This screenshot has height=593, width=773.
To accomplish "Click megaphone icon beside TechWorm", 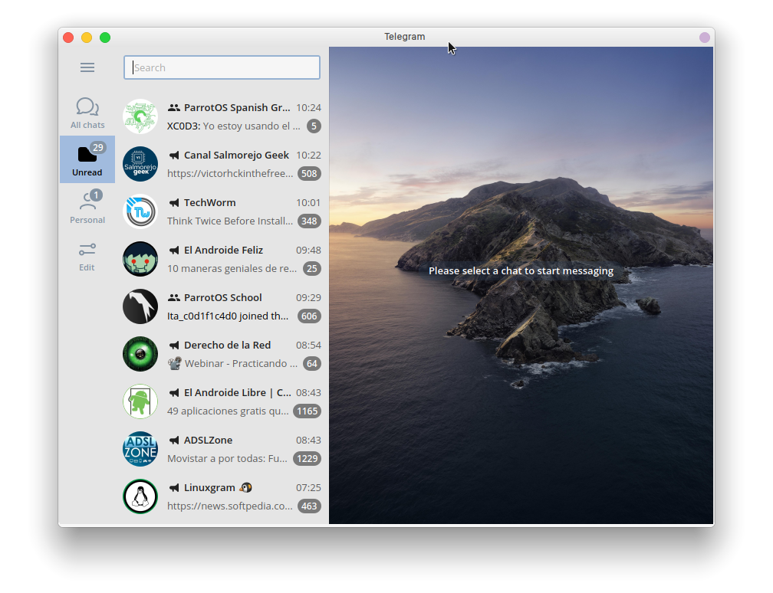I will (173, 202).
